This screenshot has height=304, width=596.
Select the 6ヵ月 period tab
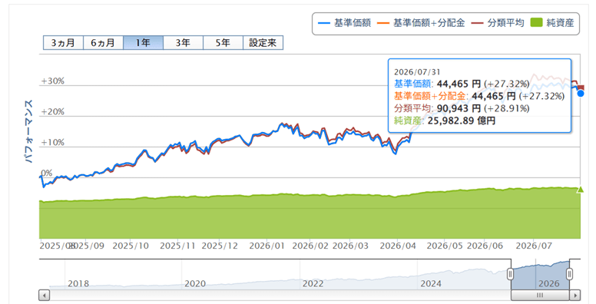pyautogui.click(x=103, y=43)
